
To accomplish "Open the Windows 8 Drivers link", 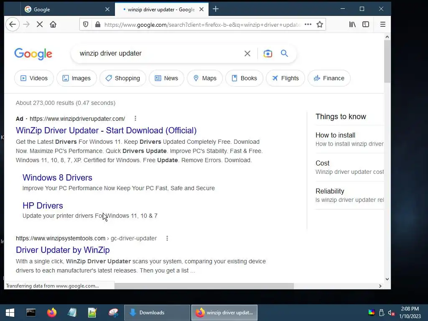I will tap(57, 178).
